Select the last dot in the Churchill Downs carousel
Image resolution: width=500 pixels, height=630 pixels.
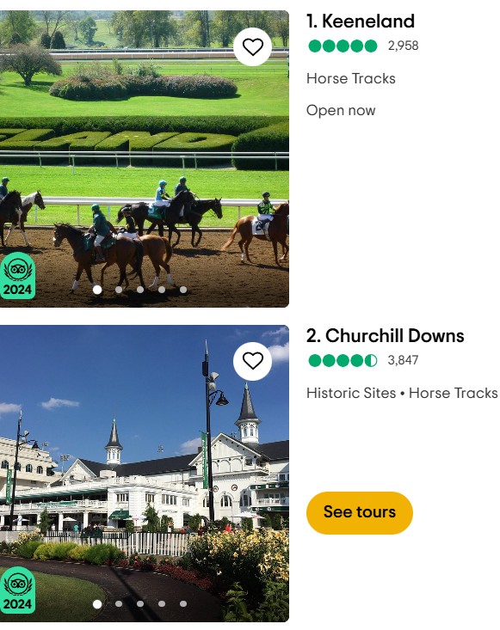(183, 603)
